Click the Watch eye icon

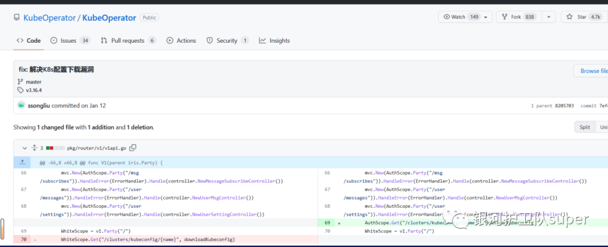pos(446,17)
